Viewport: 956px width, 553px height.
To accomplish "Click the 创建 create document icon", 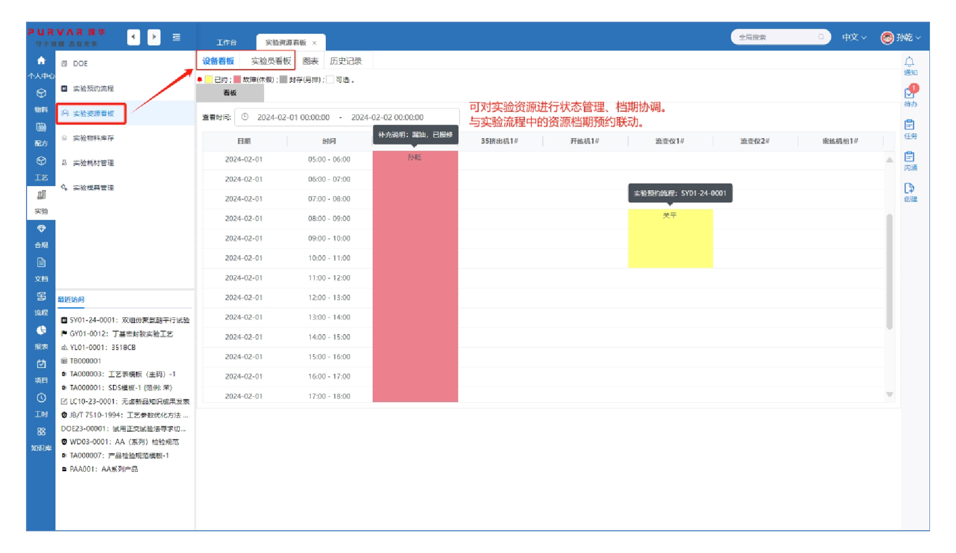I will coord(909,189).
